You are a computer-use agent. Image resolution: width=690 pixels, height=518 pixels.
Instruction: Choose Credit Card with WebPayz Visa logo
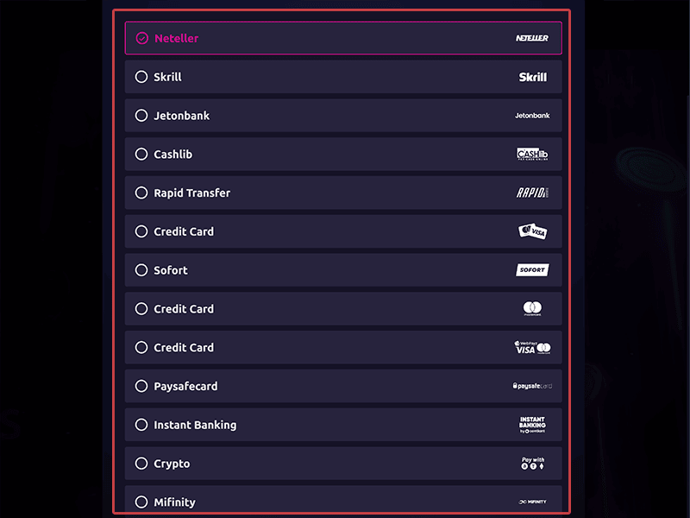click(343, 348)
